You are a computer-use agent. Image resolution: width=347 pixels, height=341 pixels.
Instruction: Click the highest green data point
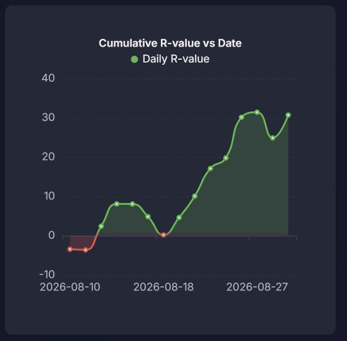[257, 112]
